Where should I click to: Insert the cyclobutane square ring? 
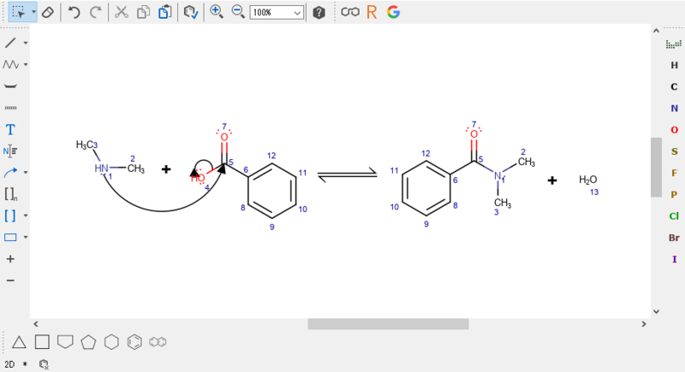click(x=42, y=342)
